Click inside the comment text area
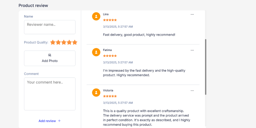Screen dimensions: 256x128 pyautogui.click(x=50, y=94)
